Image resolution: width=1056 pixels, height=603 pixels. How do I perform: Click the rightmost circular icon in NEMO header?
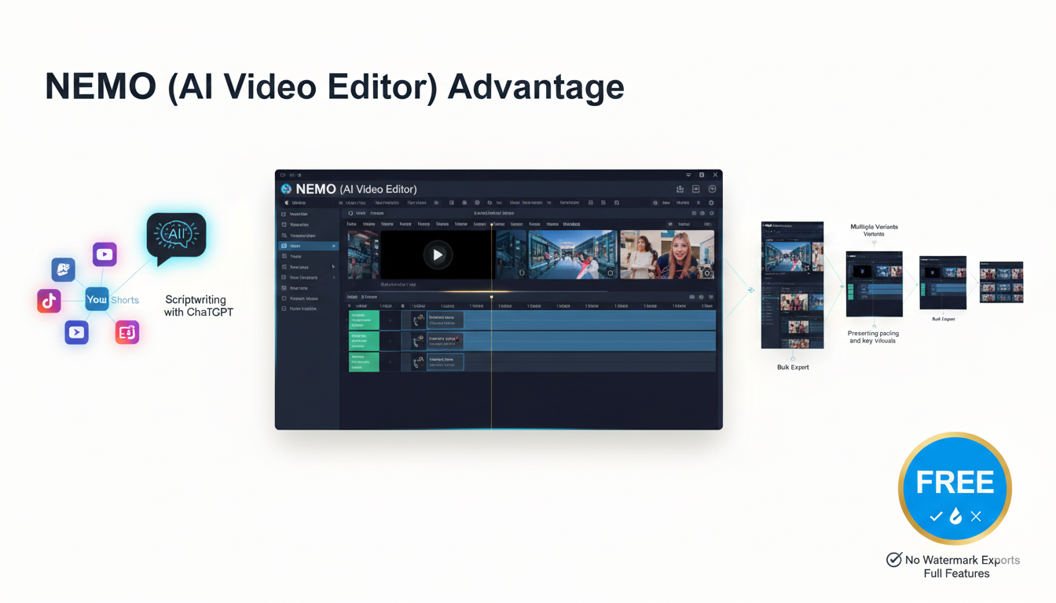click(712, 189)
